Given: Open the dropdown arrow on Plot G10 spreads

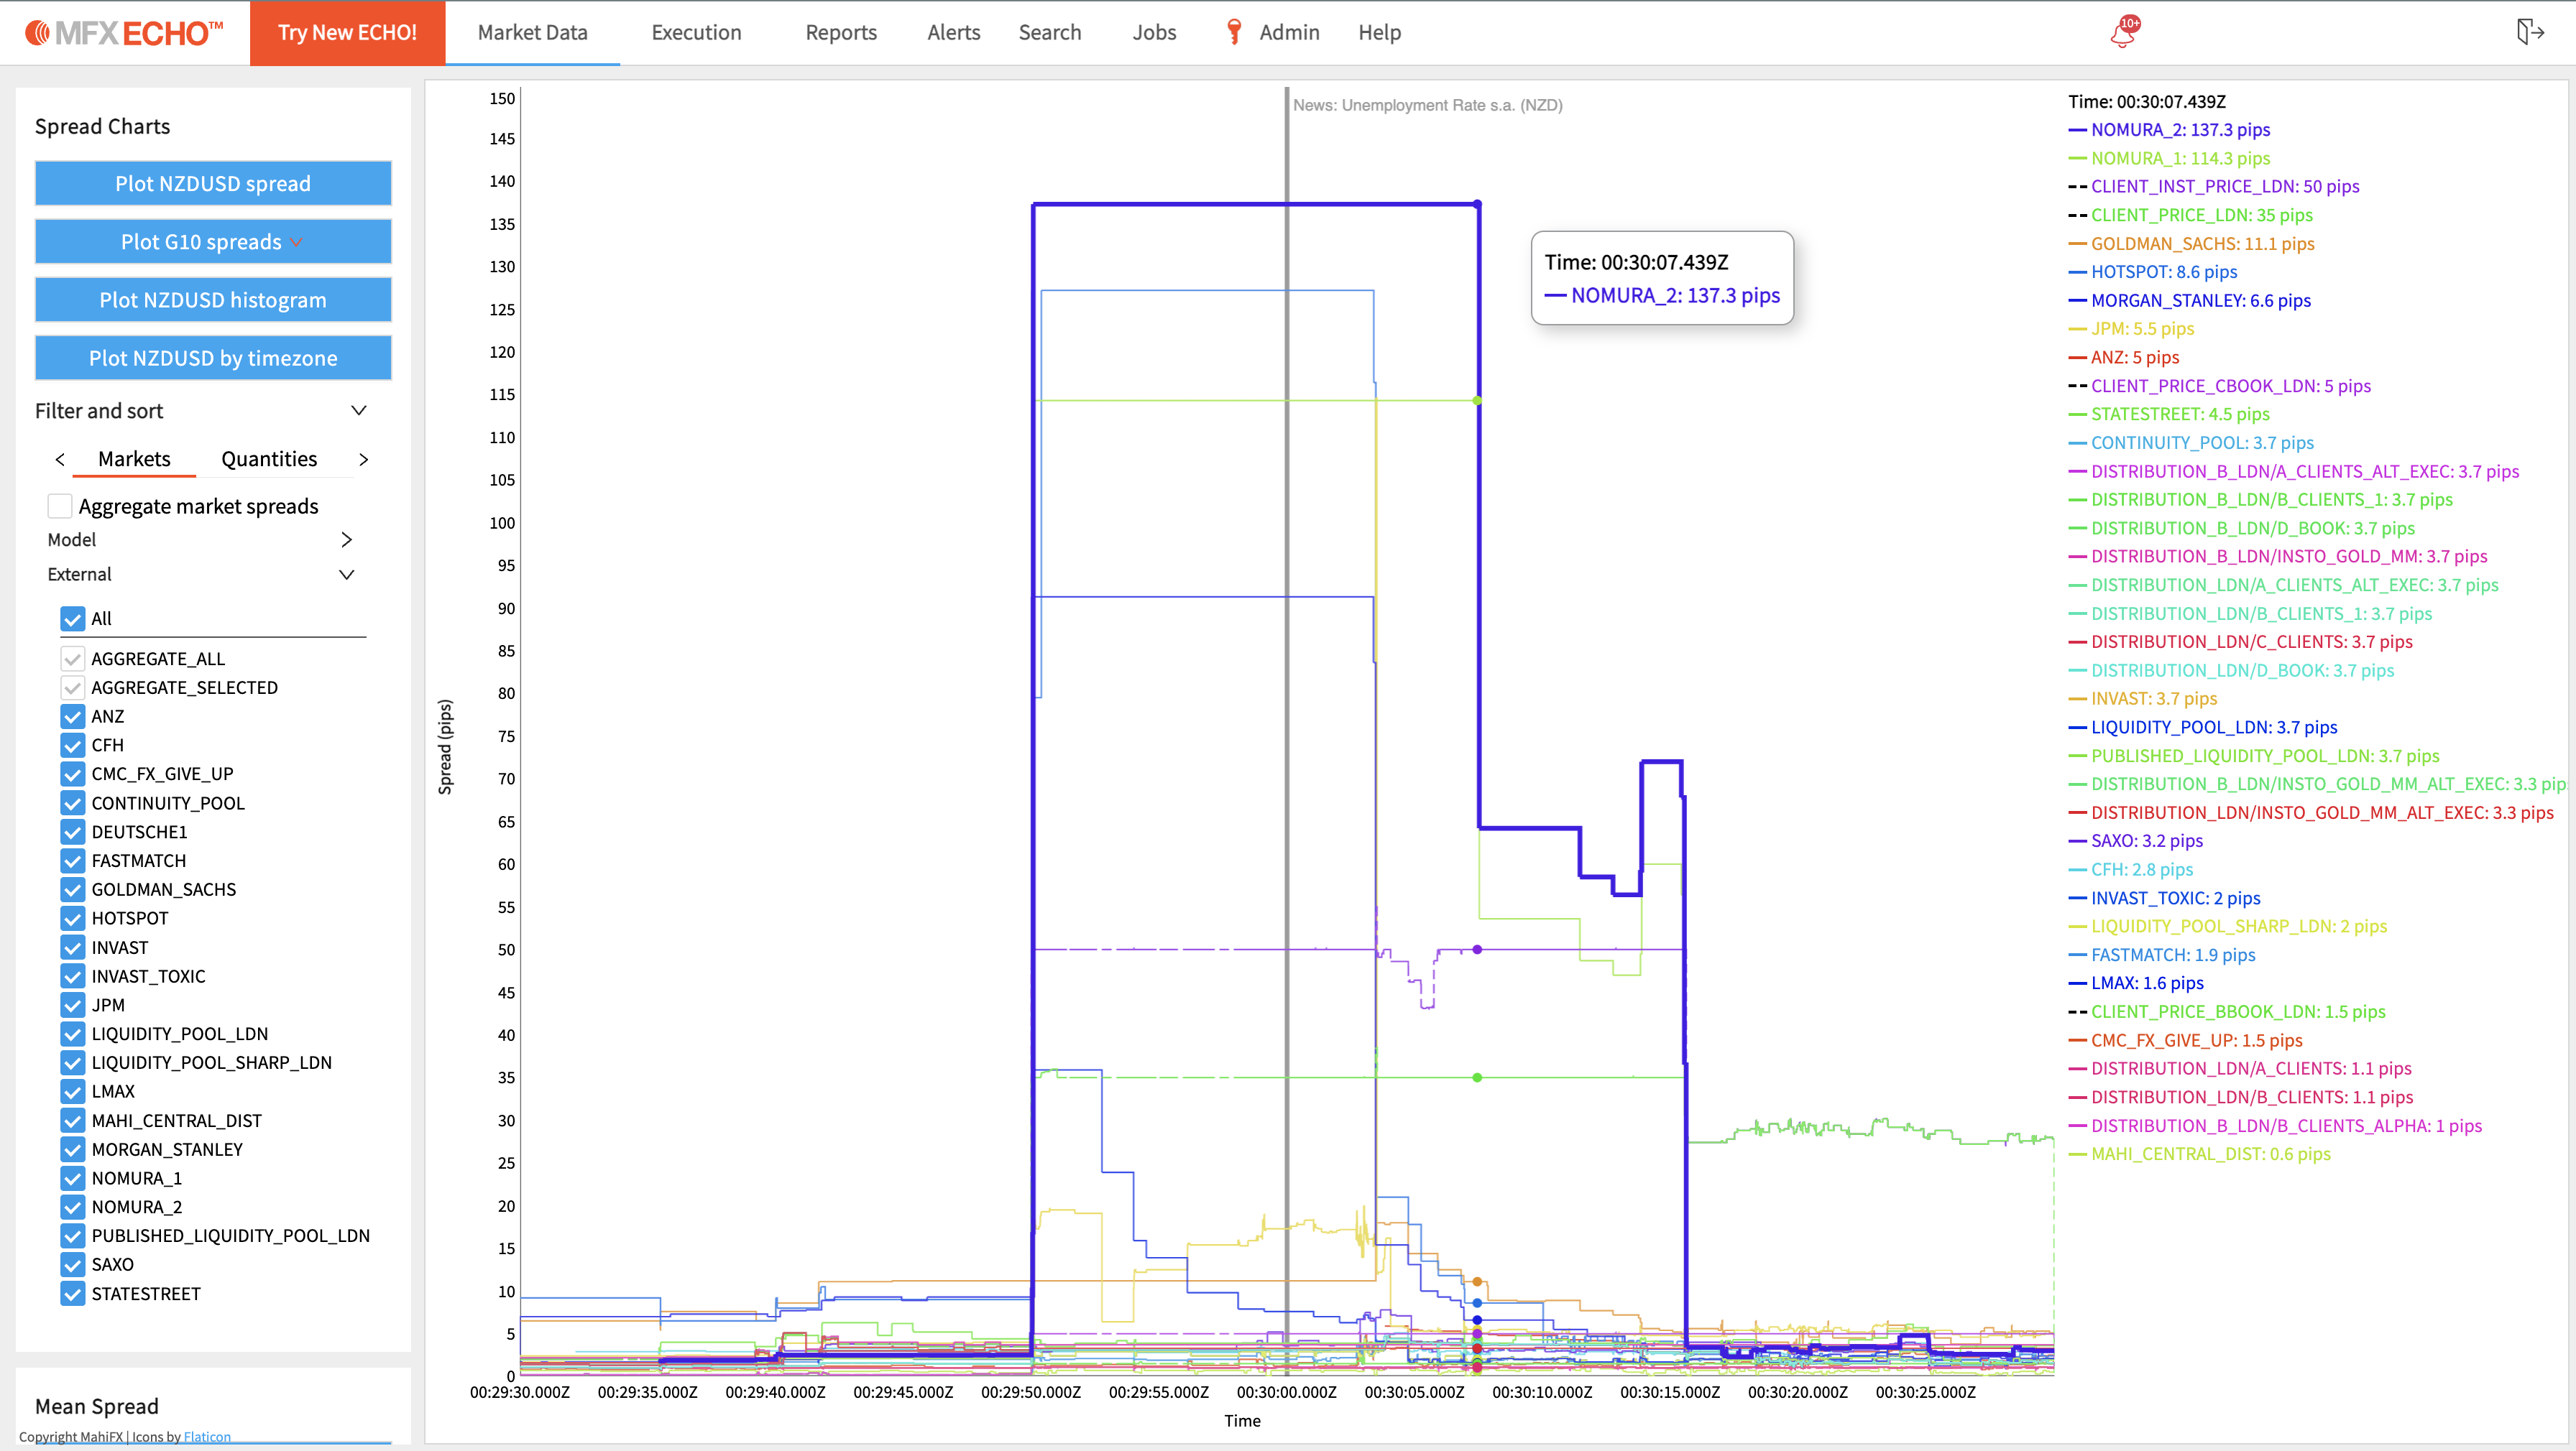Looking at the screenshot, I should tap(296, 243).
